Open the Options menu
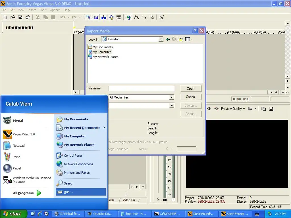Image resolution: width=291 pixels, height=218 pixels. (55, 10)
